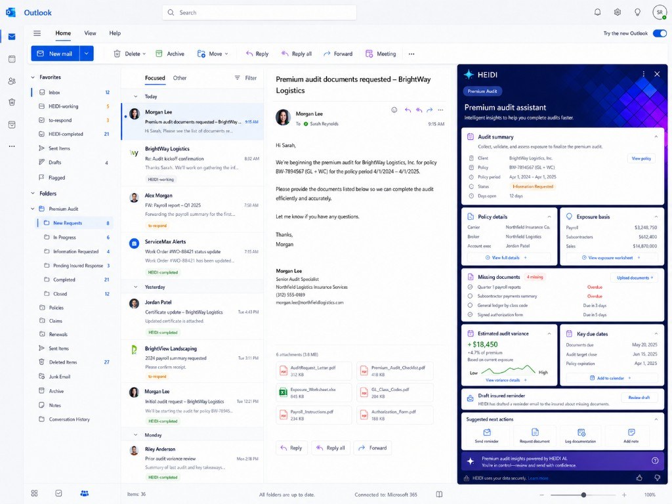This screenshot has height=504, width=672.
Task: Switch to the Home tab
Action: [63, 33]
